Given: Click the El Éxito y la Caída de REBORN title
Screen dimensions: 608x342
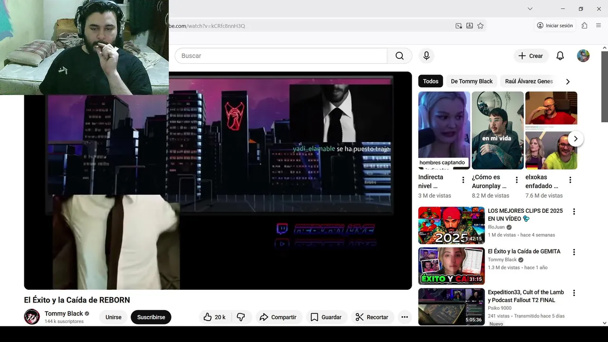Looking at the screenshot, I should tap(77, 300).
